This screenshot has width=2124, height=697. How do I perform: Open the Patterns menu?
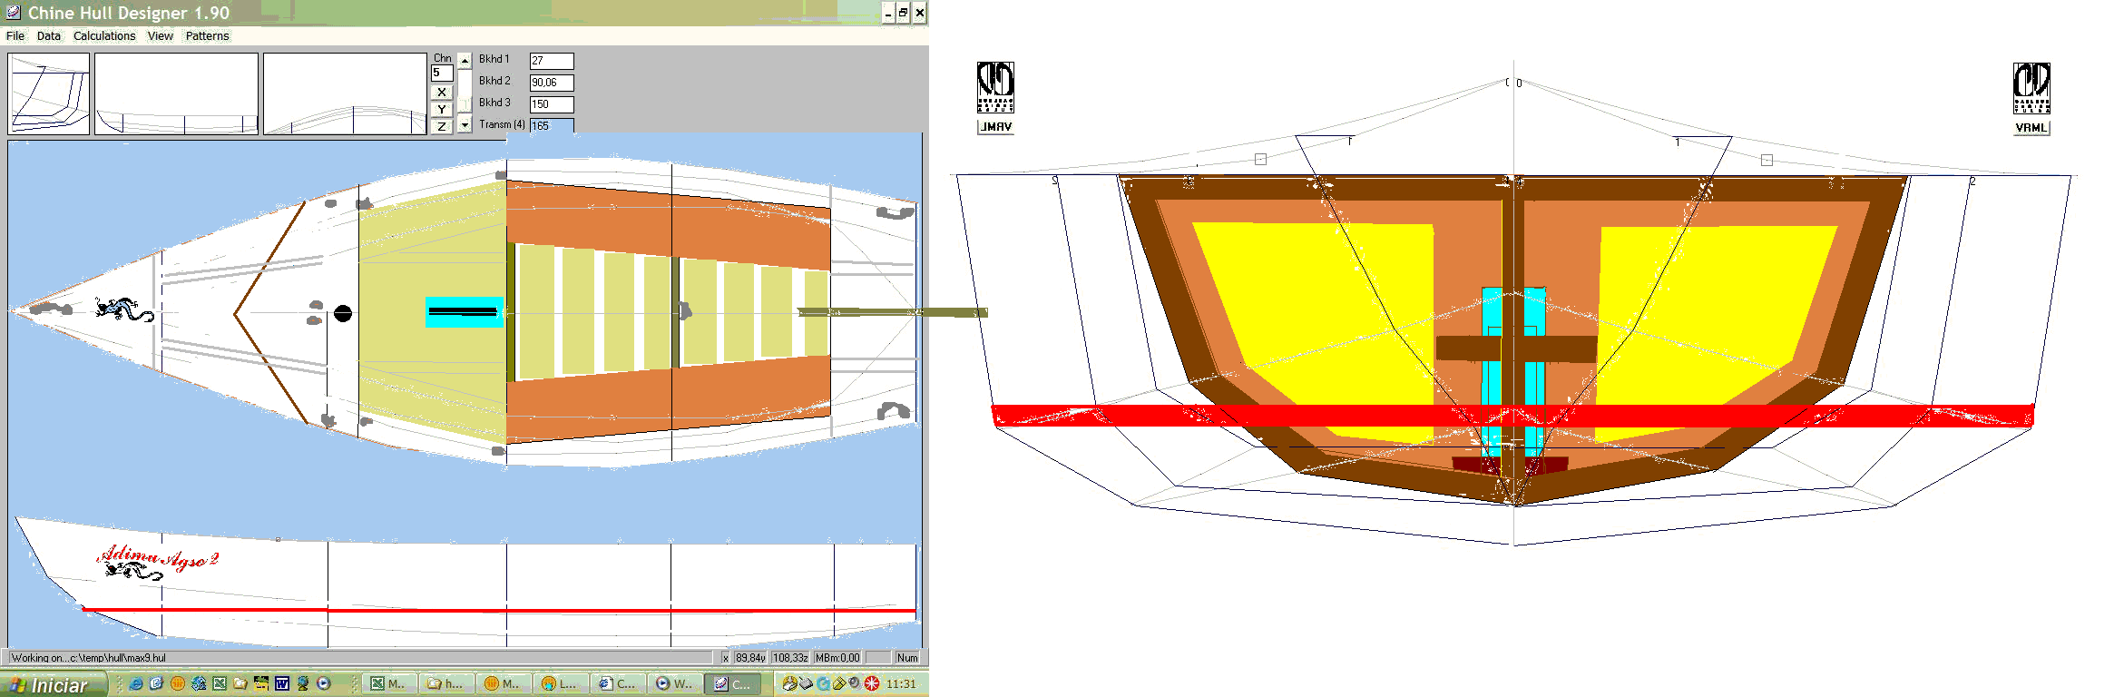(x=207, y=35)
